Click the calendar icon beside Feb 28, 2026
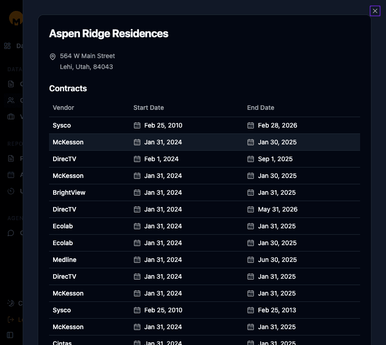The width and height of the screenshot is (386, 345). point(251,125)
